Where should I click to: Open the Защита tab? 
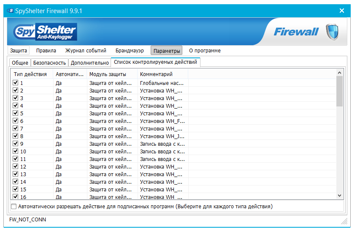(x=19, y=51)
